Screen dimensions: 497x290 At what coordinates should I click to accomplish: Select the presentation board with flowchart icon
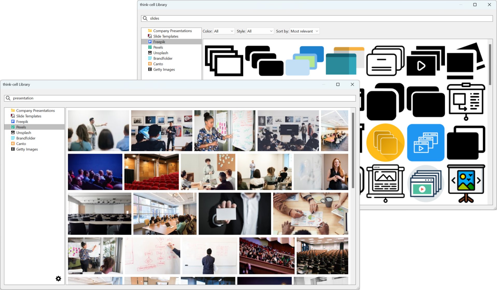(466, 102)
